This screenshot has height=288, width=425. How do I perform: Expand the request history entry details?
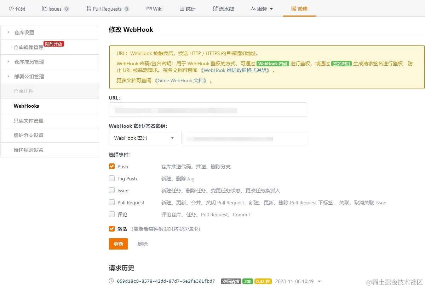(320, 281)
